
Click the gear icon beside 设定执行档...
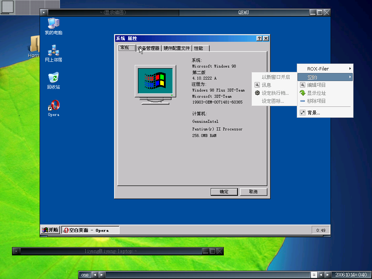click(257, 93)
